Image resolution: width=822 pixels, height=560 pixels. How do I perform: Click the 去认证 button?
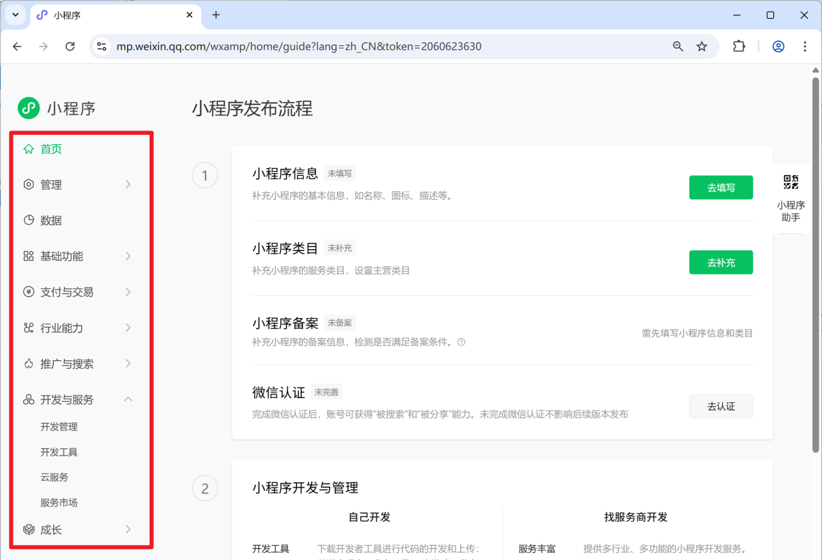pos(721,406)
